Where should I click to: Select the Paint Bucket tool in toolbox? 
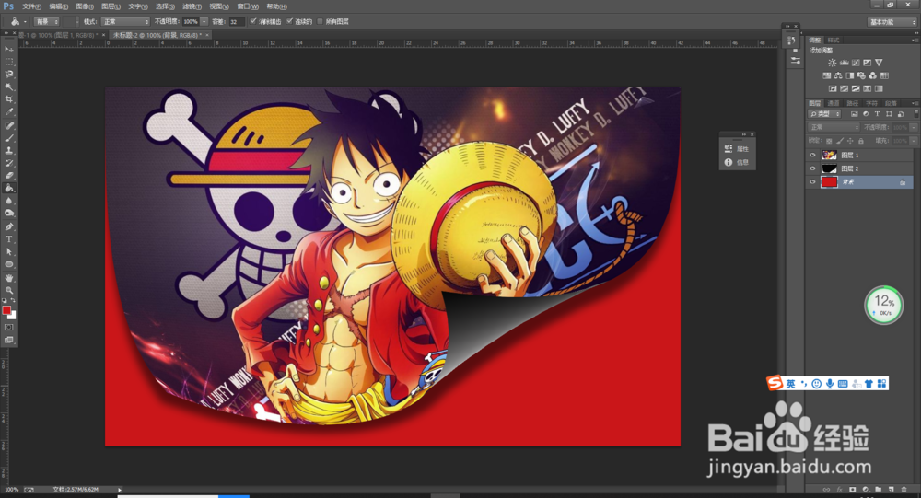tap(9, 189)
